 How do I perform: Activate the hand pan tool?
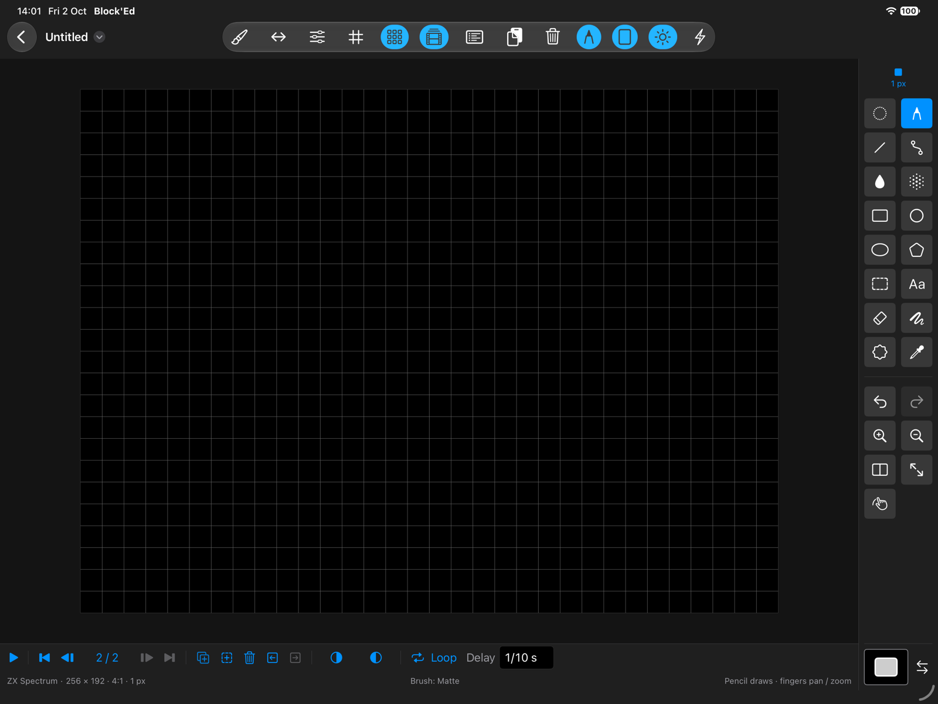[880, 504]
